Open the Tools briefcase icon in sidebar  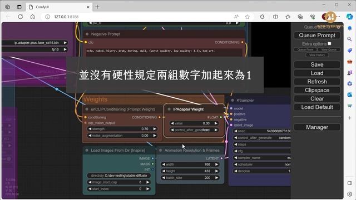350,62
